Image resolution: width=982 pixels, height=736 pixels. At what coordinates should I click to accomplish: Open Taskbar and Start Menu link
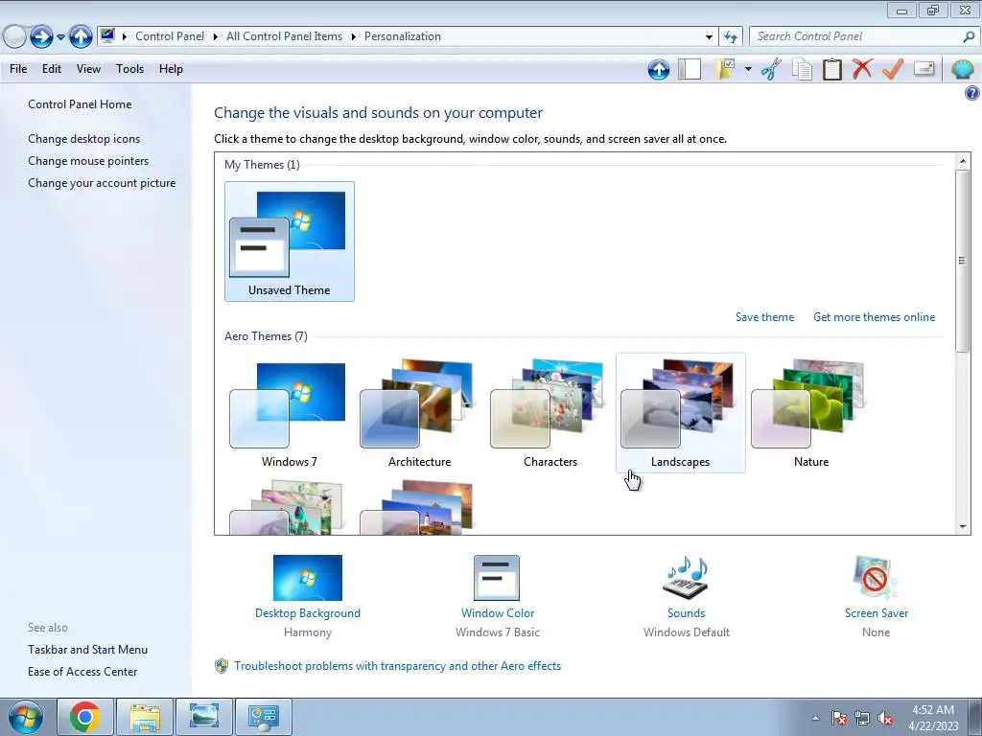pos(87,650)
